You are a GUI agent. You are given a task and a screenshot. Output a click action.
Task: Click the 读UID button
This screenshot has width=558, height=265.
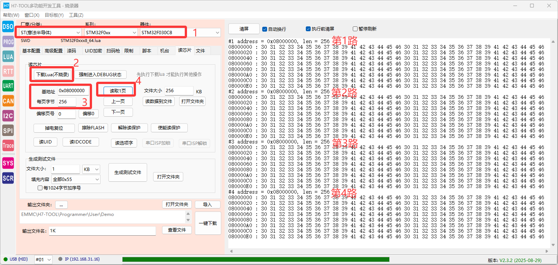point(45,142)
